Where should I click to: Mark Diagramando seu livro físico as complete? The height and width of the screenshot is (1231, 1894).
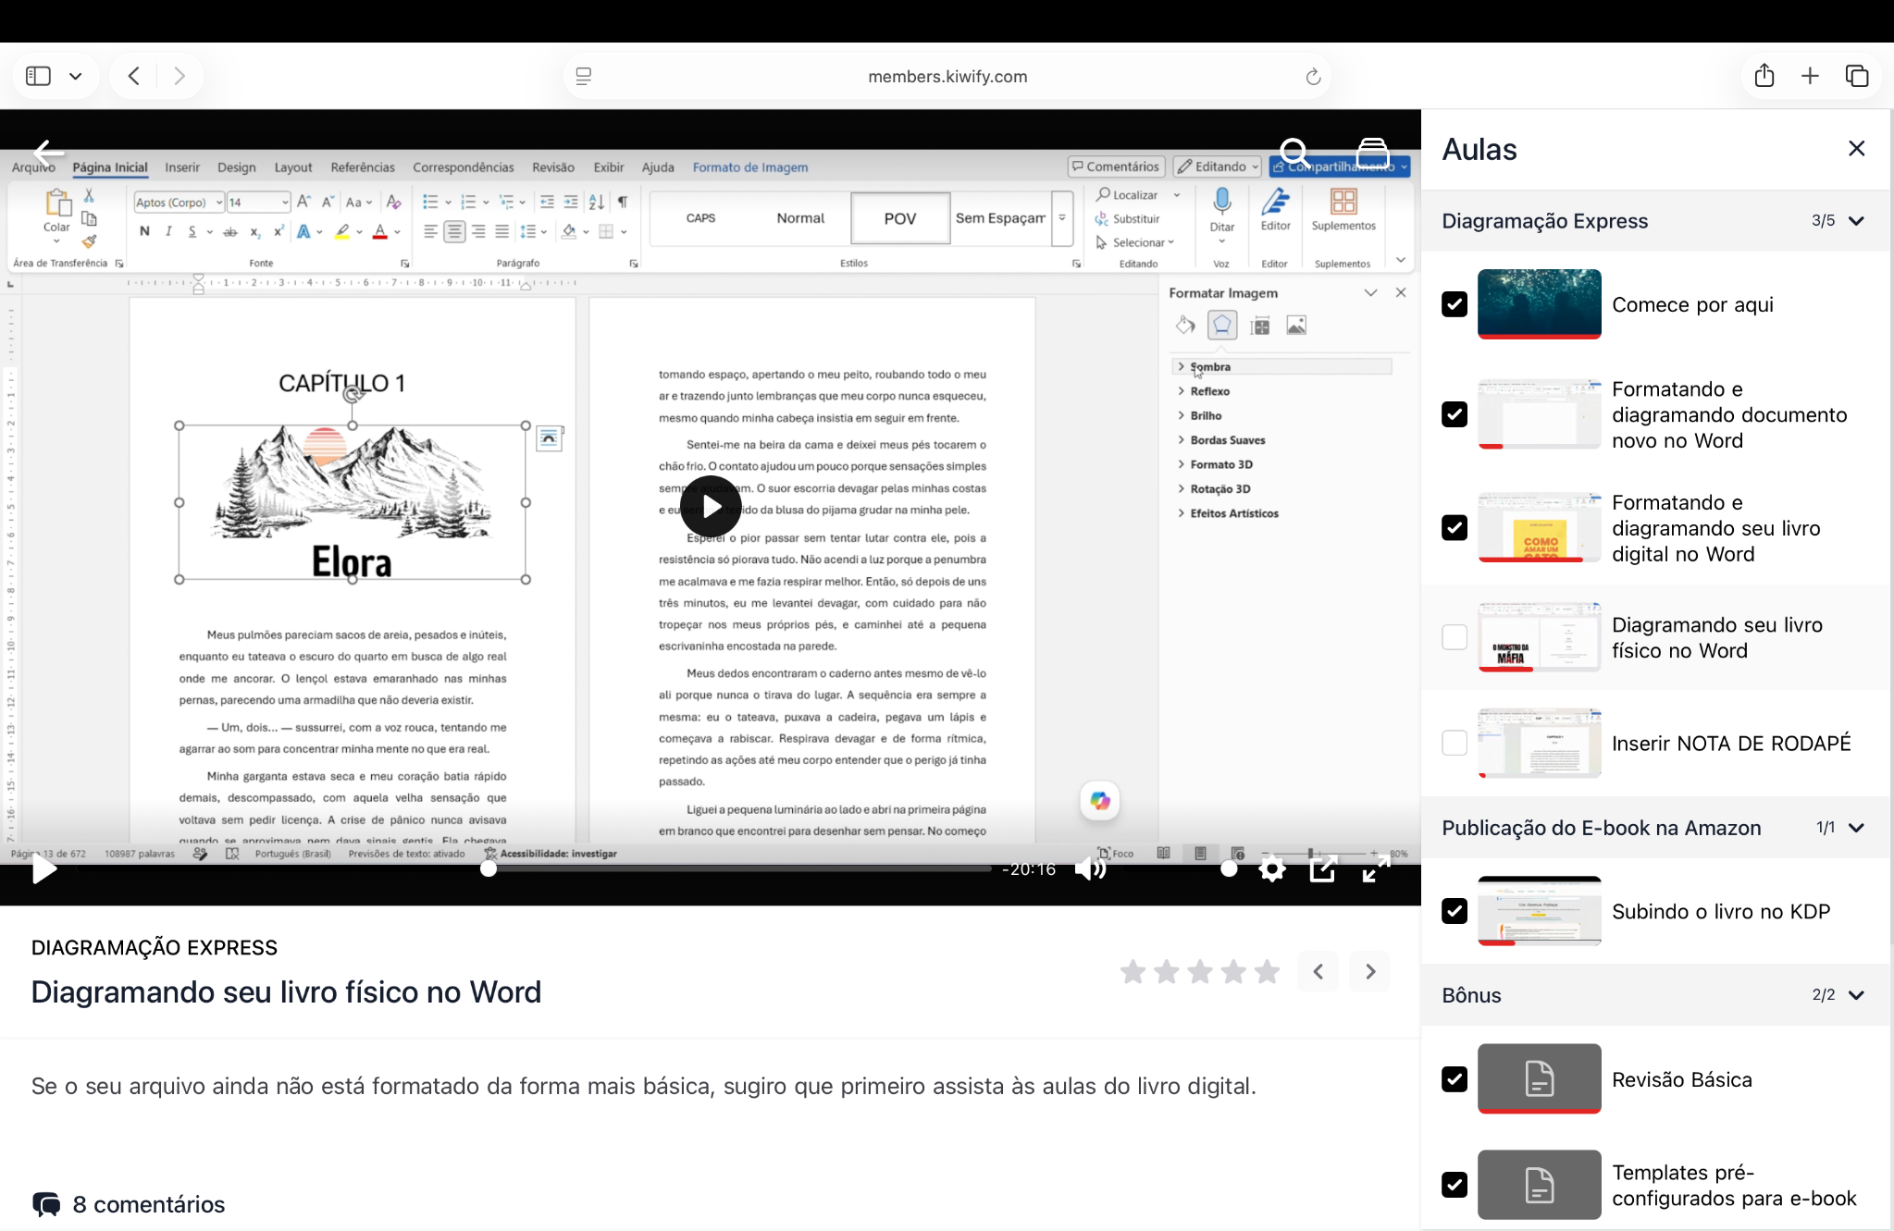[1455, 637]
